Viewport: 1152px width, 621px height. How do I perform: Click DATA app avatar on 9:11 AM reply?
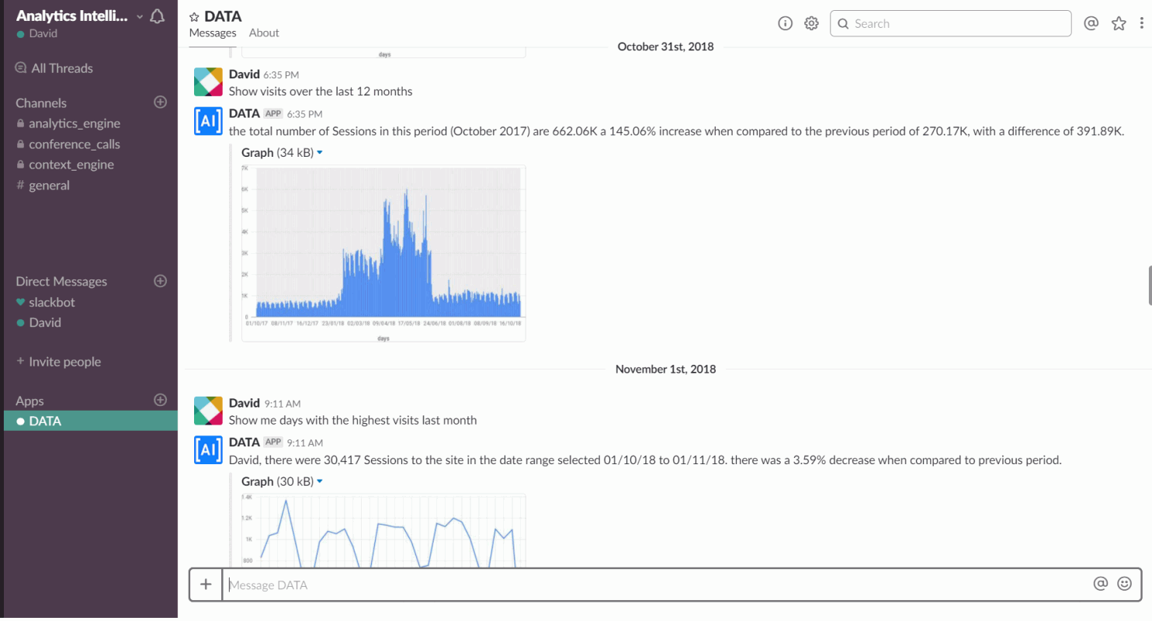tap(207, 450)
